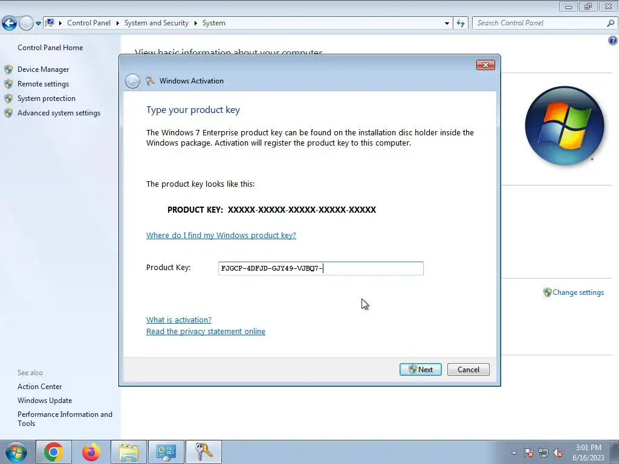Launch Firefox from the taskbar
Image resolution: width=619 pixels, height=464 pixels.
click(91, 452)
